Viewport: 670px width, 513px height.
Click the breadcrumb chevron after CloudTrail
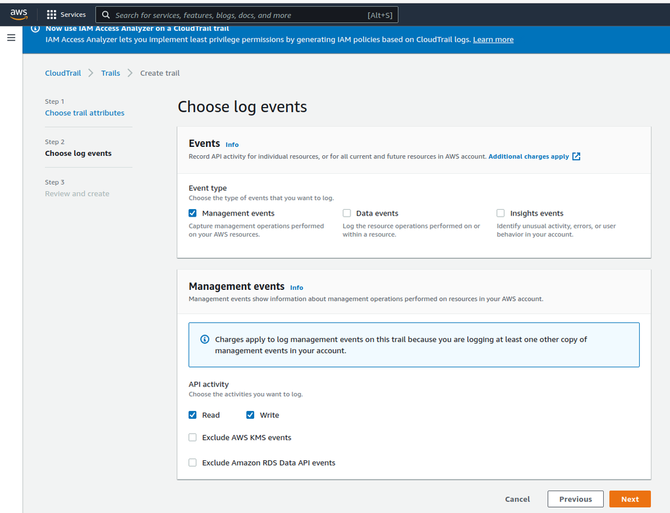90,73
